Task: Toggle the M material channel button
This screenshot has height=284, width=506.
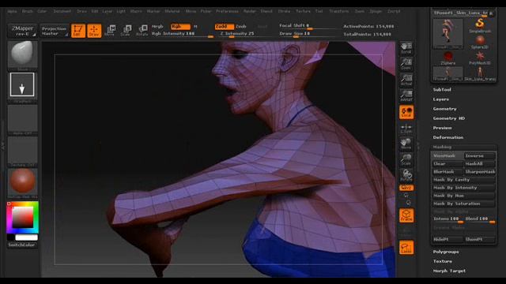Action: pyautogui.click(x=195, y=26)
